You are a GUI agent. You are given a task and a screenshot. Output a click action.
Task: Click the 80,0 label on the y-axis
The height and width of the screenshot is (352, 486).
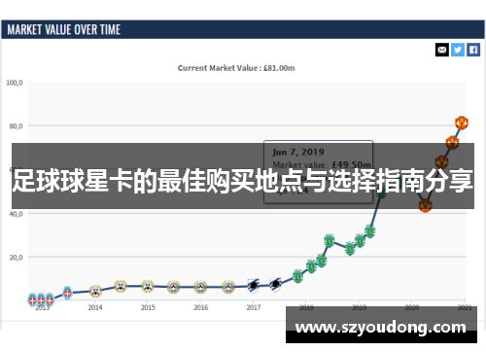coord(16,126)
